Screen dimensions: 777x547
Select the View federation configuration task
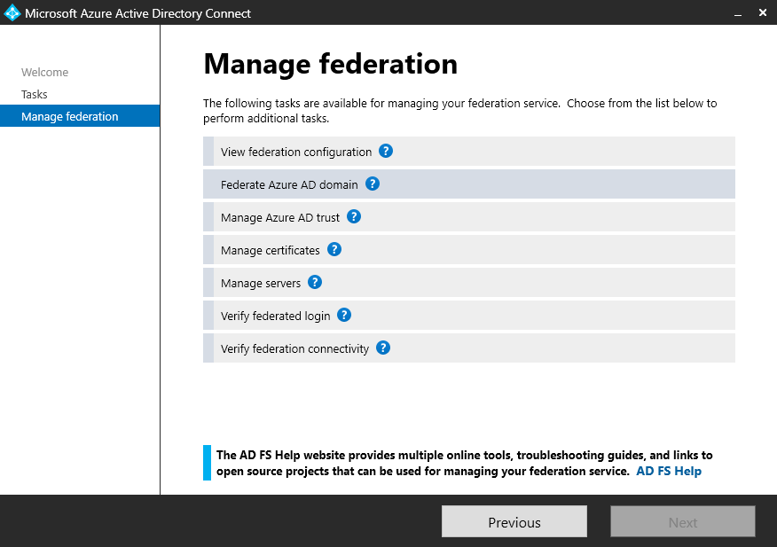pos(296,152)
